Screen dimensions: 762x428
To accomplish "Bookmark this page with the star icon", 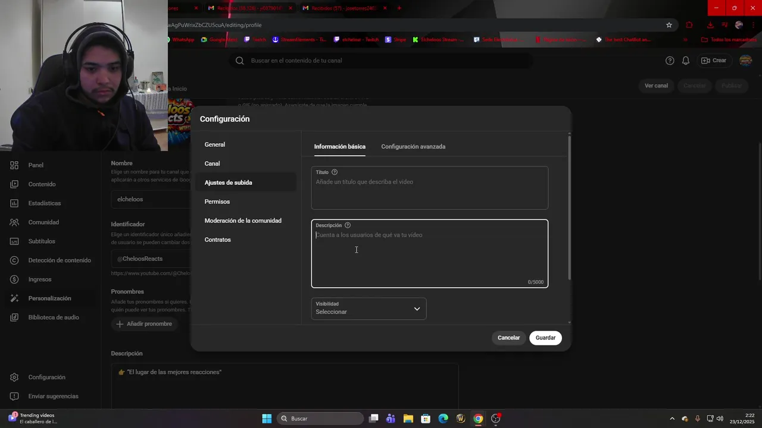I will click(669, 25).
